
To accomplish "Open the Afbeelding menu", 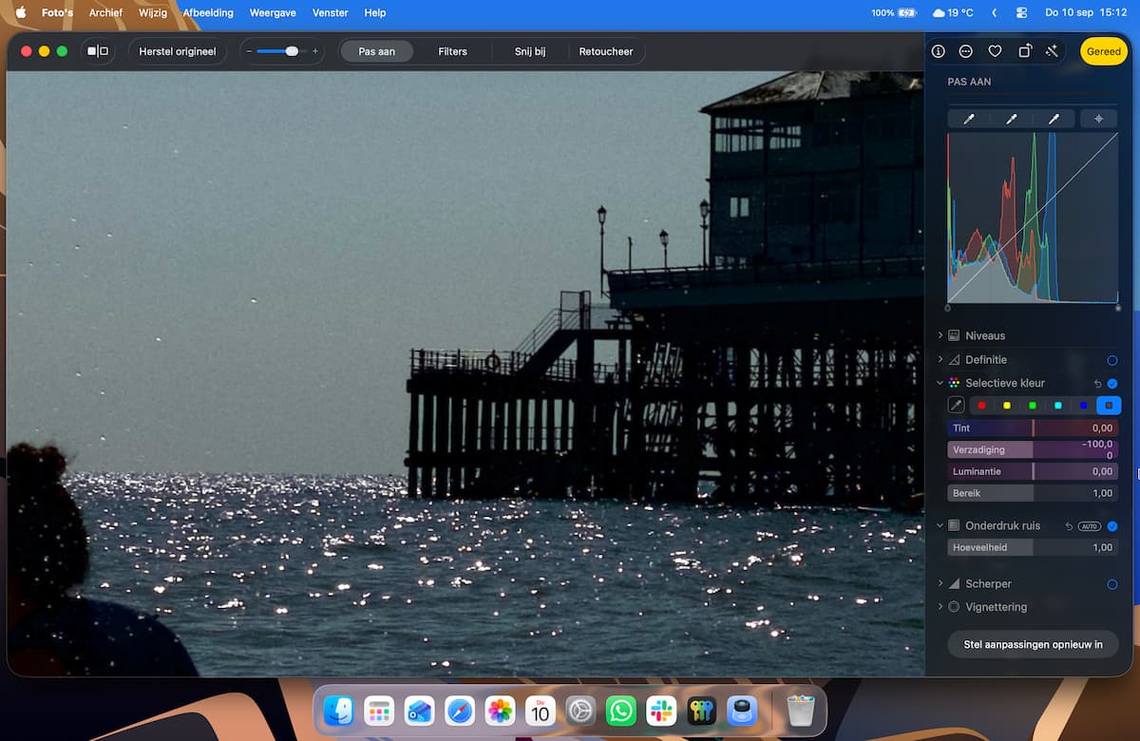I will pyautogui.click(x=208, y=12).
